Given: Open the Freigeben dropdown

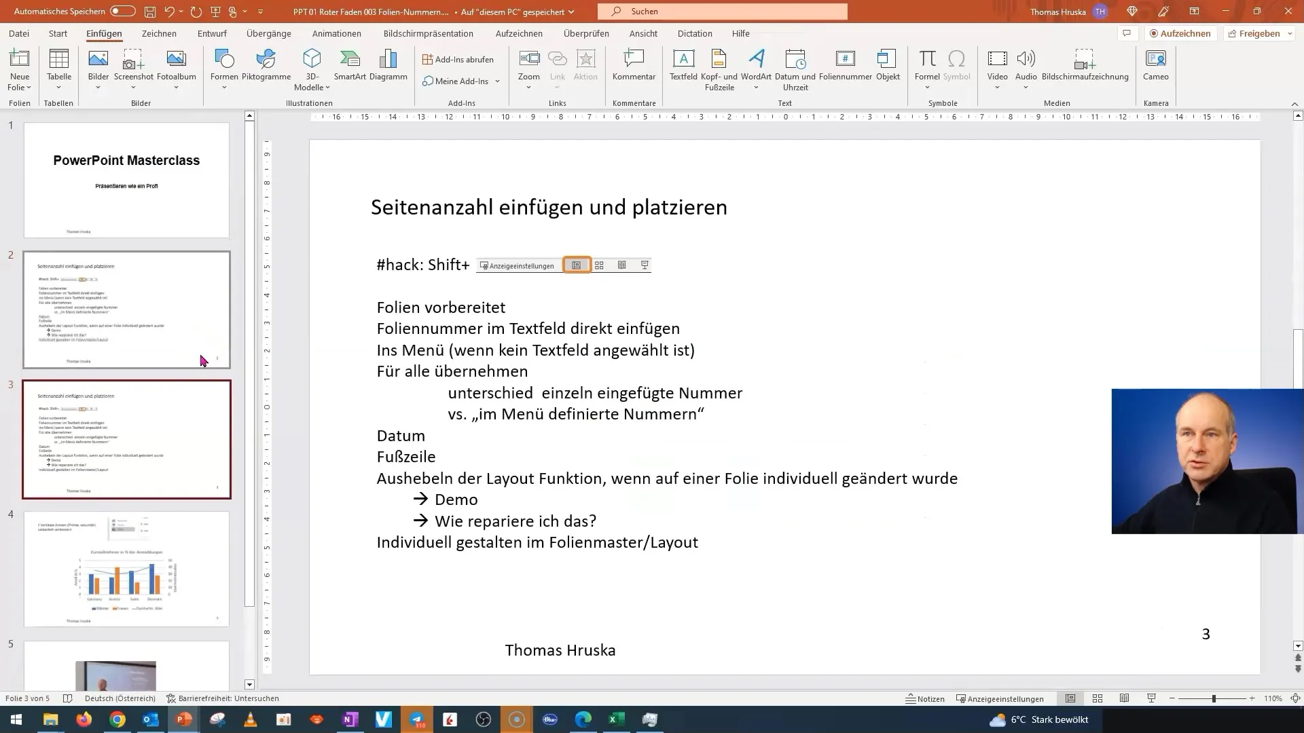Looking at the screenshot, I should click(1290, 33).
